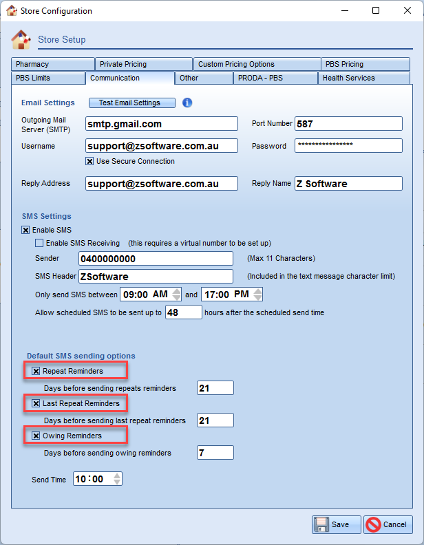Viewport: 424px width, 545px height.
Task: Toggle the Use Secure Connection checkbox
Action: (x=89, y=162)
